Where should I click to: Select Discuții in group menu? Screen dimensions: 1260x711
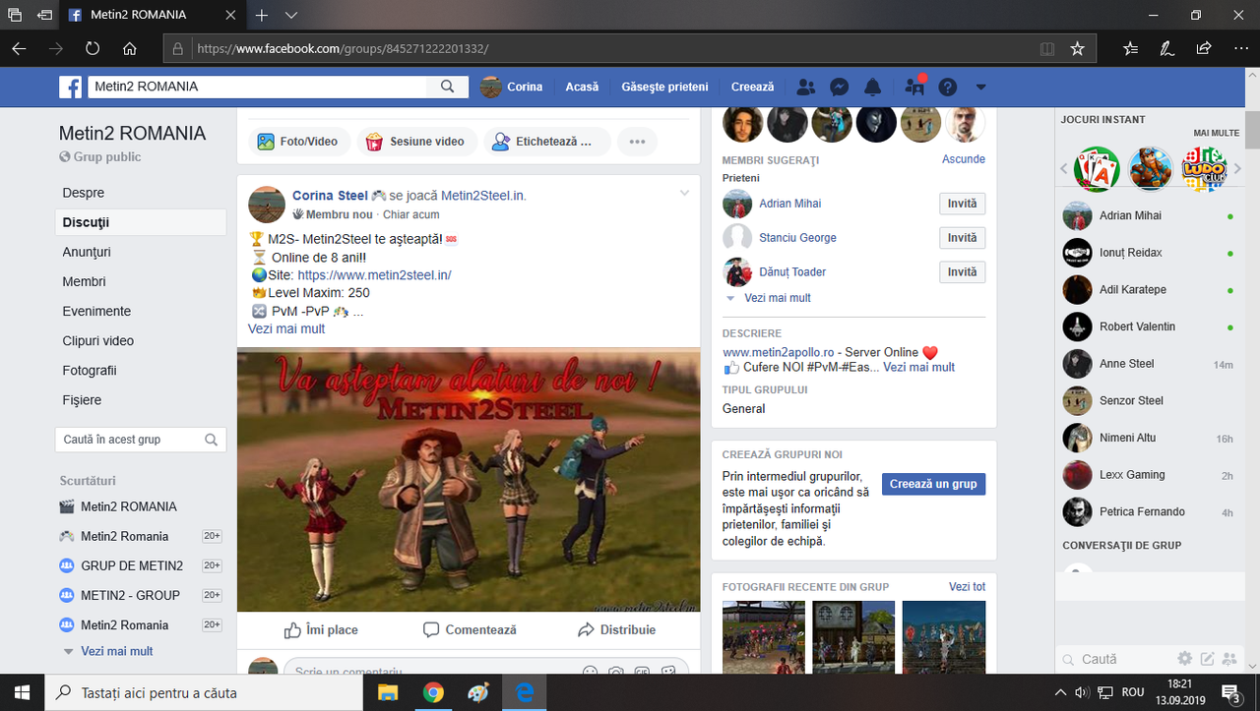click(141, 222)
